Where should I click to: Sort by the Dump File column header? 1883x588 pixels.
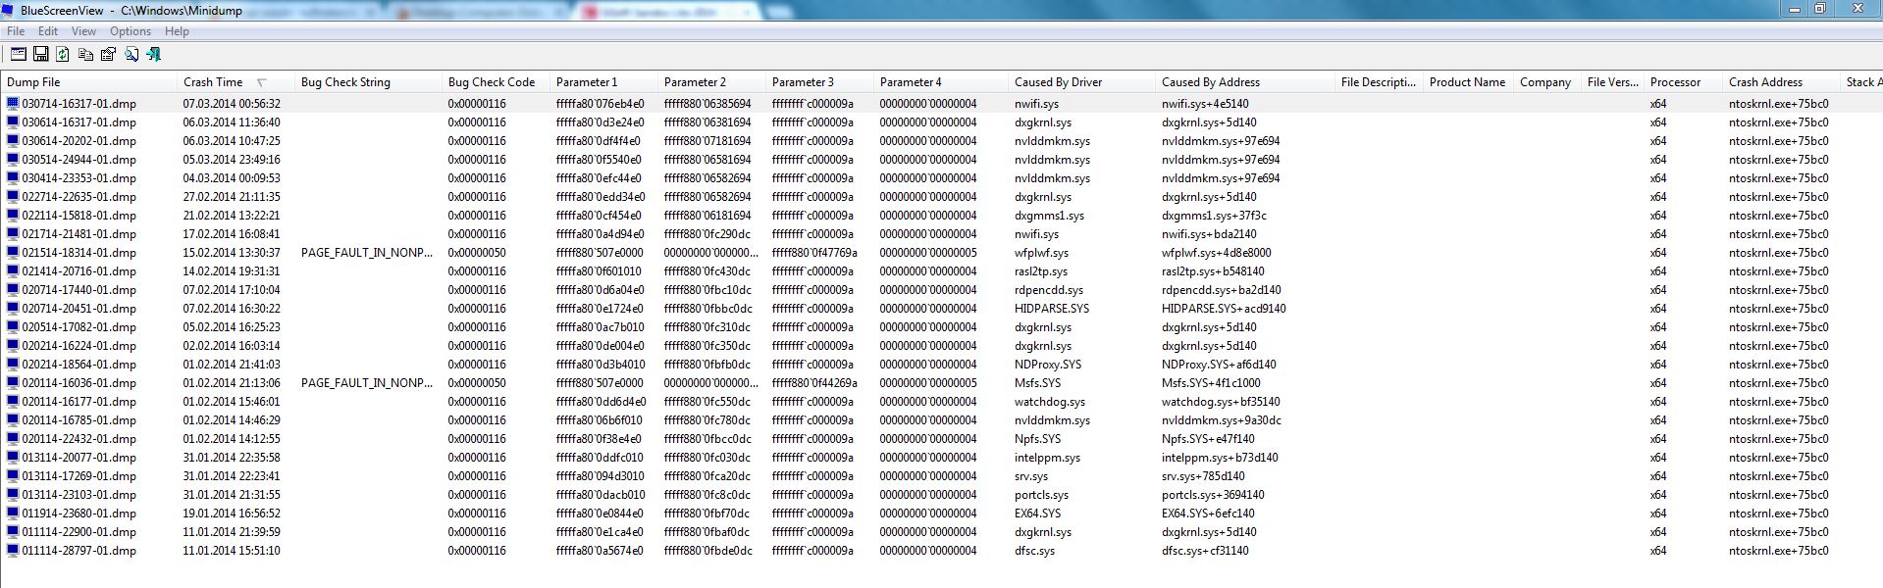(88, 82)
